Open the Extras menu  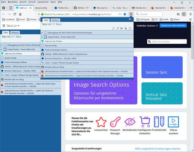pos(53,2)
